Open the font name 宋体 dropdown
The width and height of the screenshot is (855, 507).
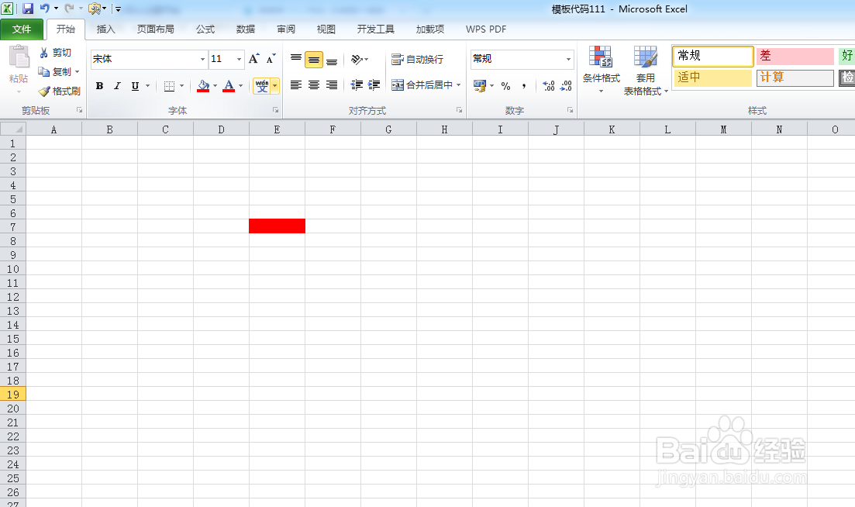202,59
